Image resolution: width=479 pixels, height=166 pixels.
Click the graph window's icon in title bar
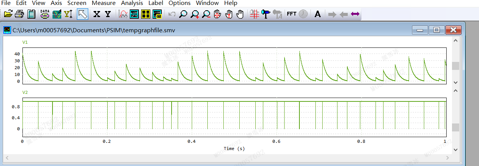pyautogui.click(x=7, y=30)
